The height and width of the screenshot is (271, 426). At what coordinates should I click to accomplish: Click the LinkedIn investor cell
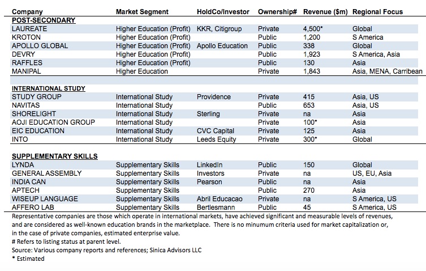click(209, 165)
